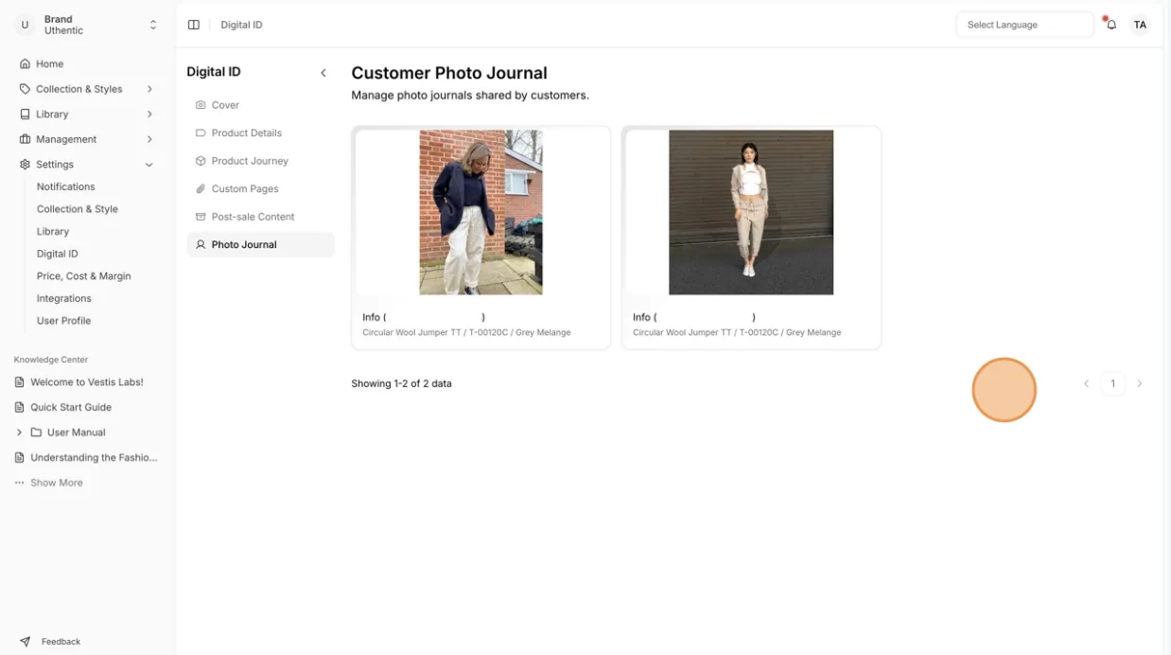
Task: Open Price, Cost & Margin settings
Action: (x=84, y=276)
